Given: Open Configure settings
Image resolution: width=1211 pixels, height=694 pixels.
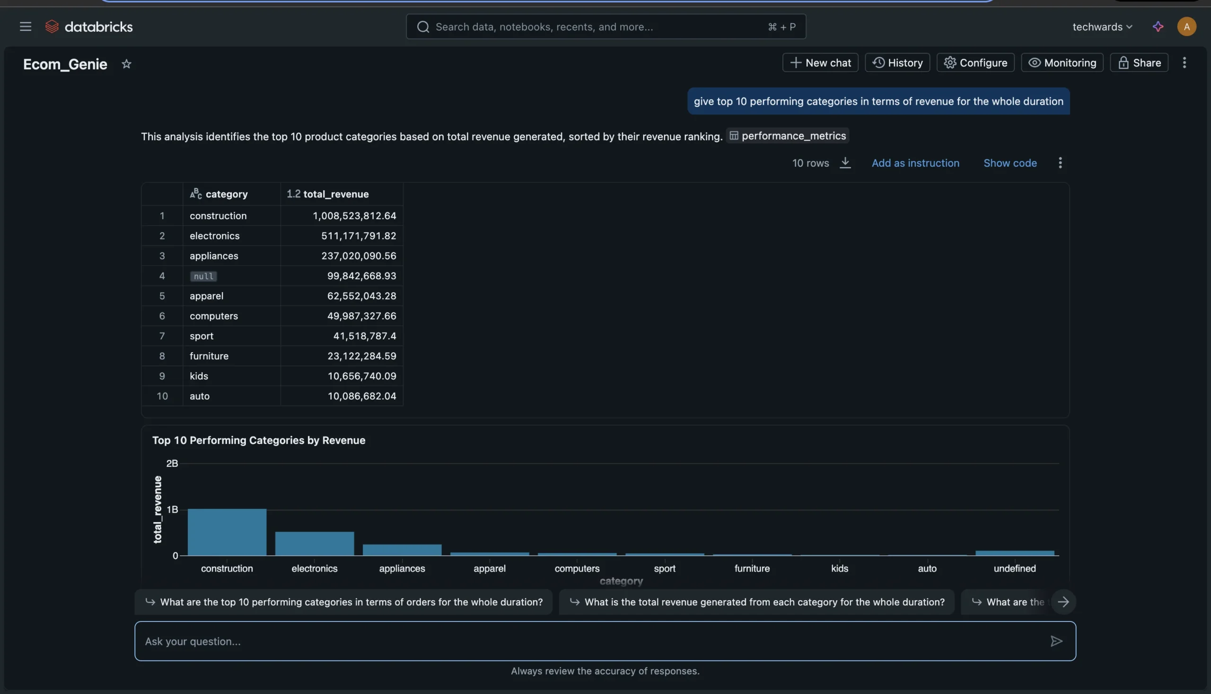Looking at the screenshot, I should pyautogui.click(x=975, y=63).
